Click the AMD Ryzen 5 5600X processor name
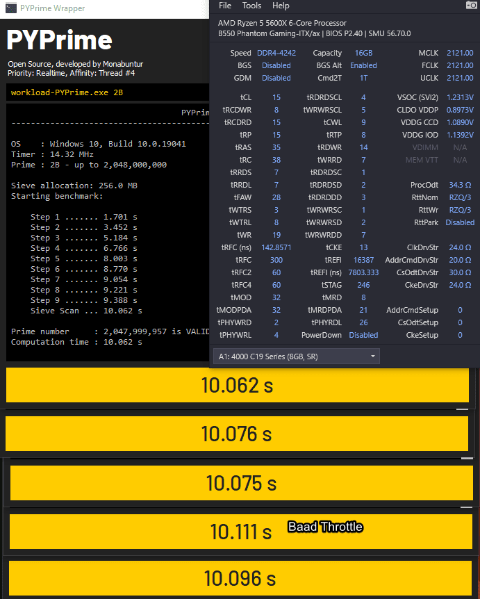Screen dimensions: 480x599 (x=282, y=24)
